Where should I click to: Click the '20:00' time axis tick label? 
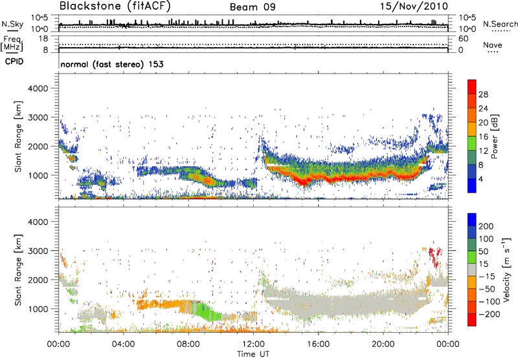(x=383, y=344)
